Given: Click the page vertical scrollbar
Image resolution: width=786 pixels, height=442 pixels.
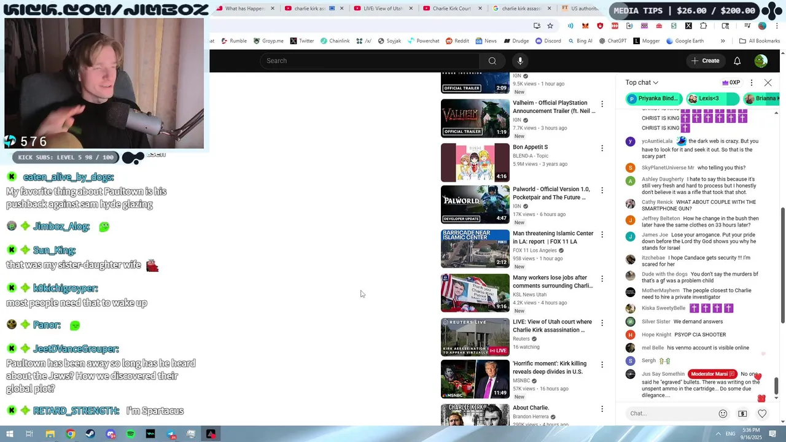Looking at the screenshot, I should (x=783, y=264).
